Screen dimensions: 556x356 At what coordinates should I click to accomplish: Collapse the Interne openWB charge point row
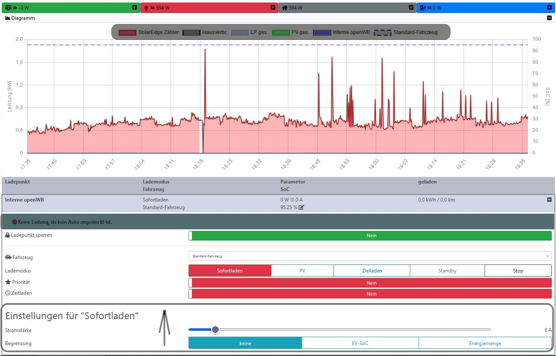[549, 200]
